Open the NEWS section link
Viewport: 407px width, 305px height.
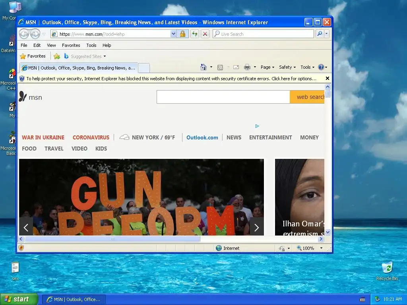pyautogui.click(x=234, y=137)
